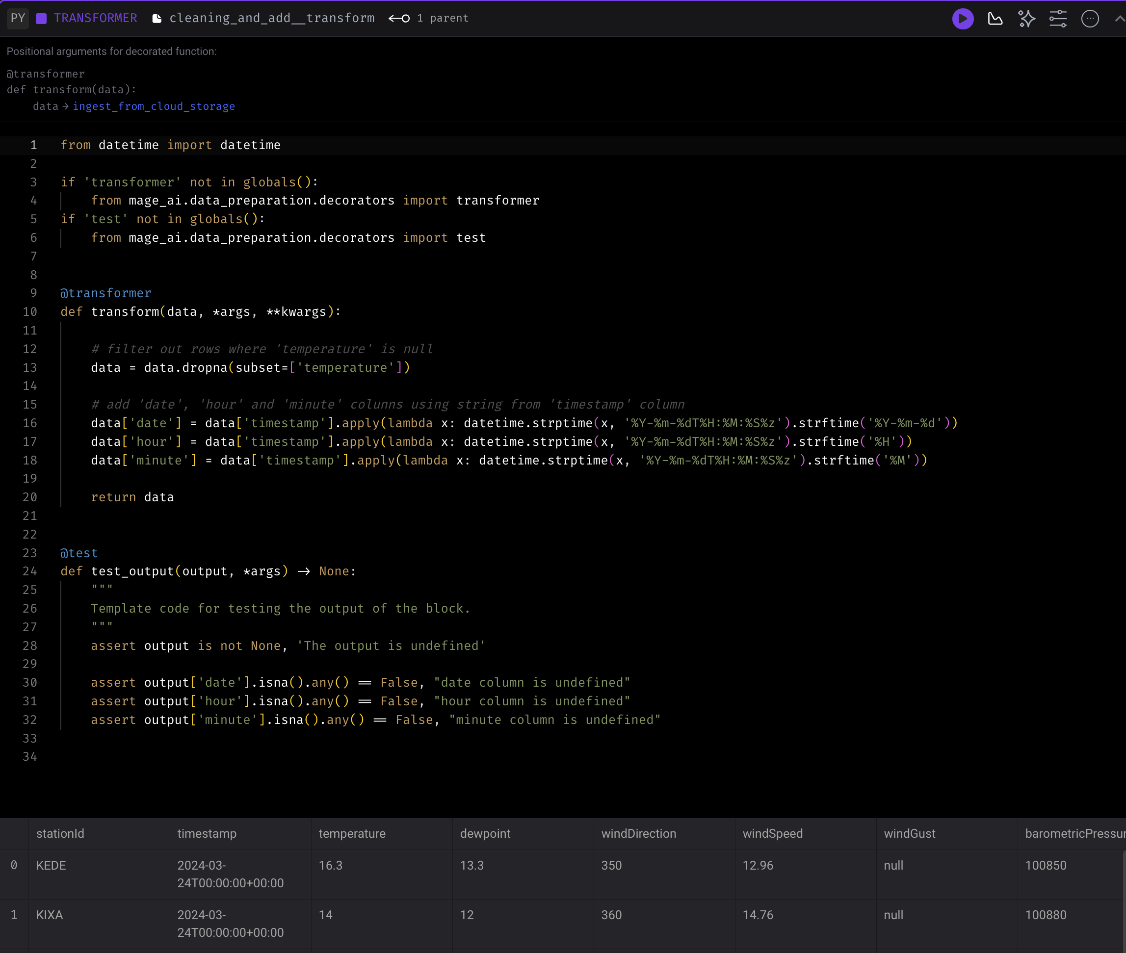Open block settings sliders icon
1126x953 pixels.
click(x=1058, y=19)
